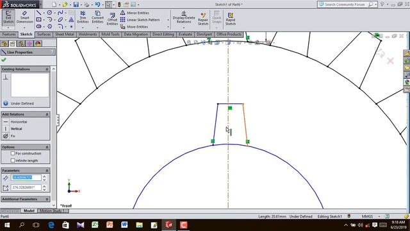Viewport: 410px width, 231px height.
Task: Click the Rebuild traffic light icon
Action: coord(119,4)
